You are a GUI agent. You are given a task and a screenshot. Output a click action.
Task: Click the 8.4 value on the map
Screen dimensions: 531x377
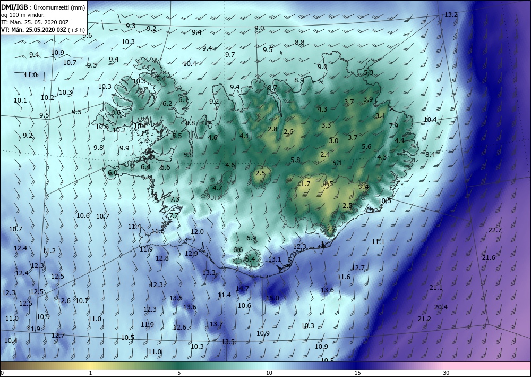[430, 154]
